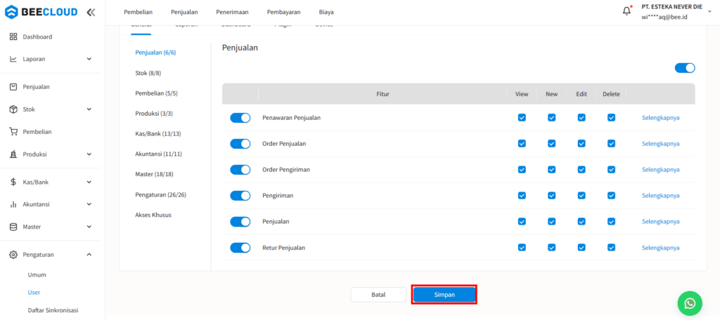Image resolution: width=720 pixels, height=320 pixels.
Task: Click the Pembelian cart icon in sidebar
Action: (x=13, y=132)
